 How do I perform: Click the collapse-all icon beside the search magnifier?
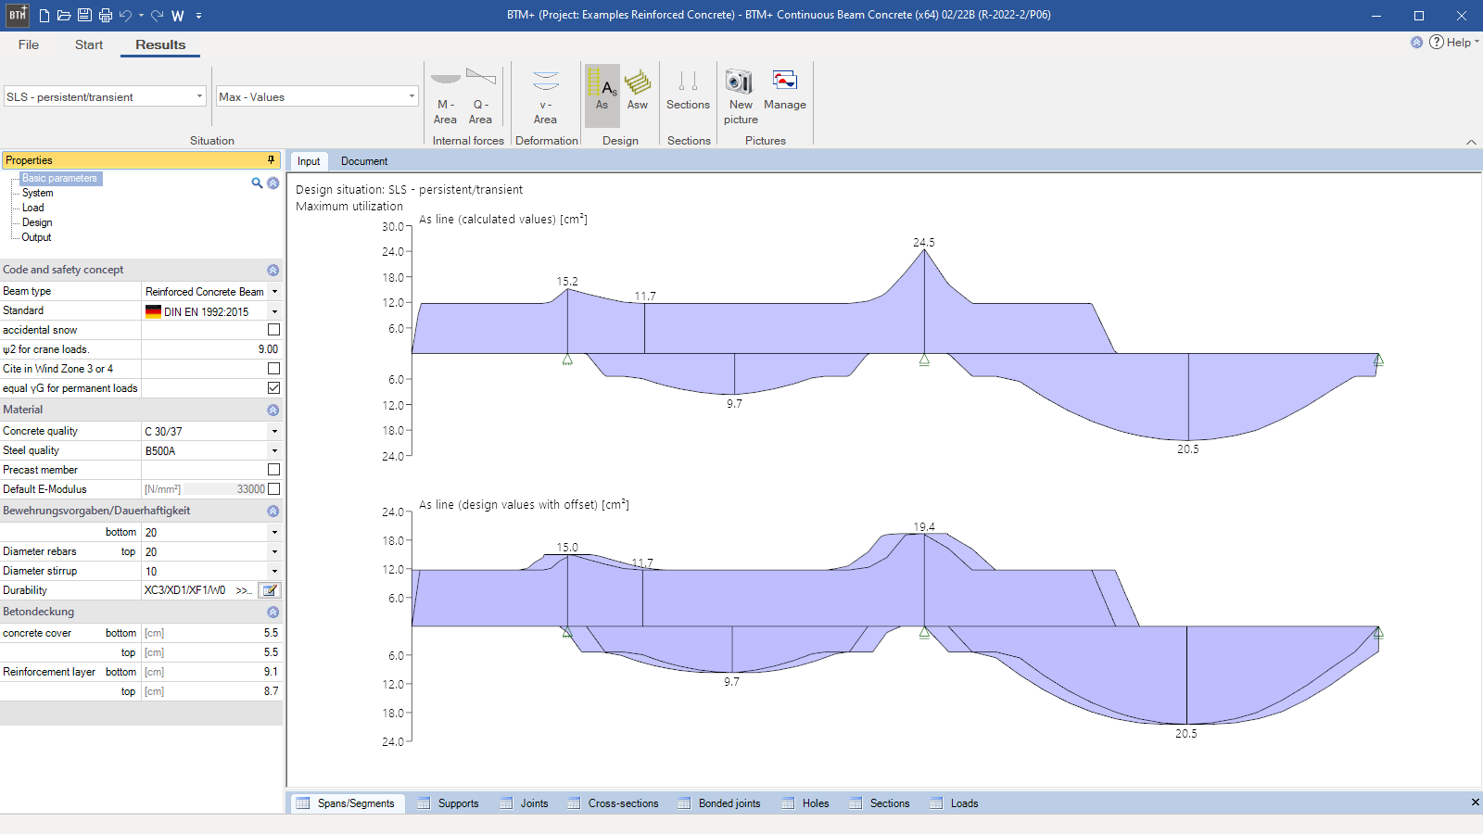pos(273,183)
